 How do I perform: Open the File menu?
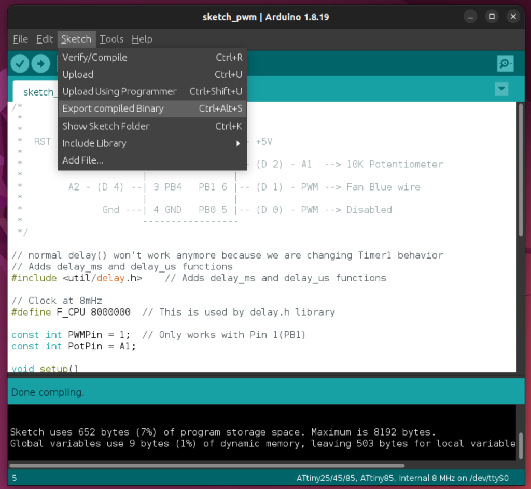pos(20,39)
